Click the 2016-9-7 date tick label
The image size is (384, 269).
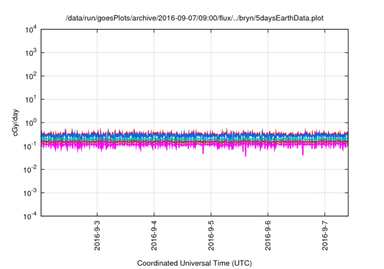(325, 235)
